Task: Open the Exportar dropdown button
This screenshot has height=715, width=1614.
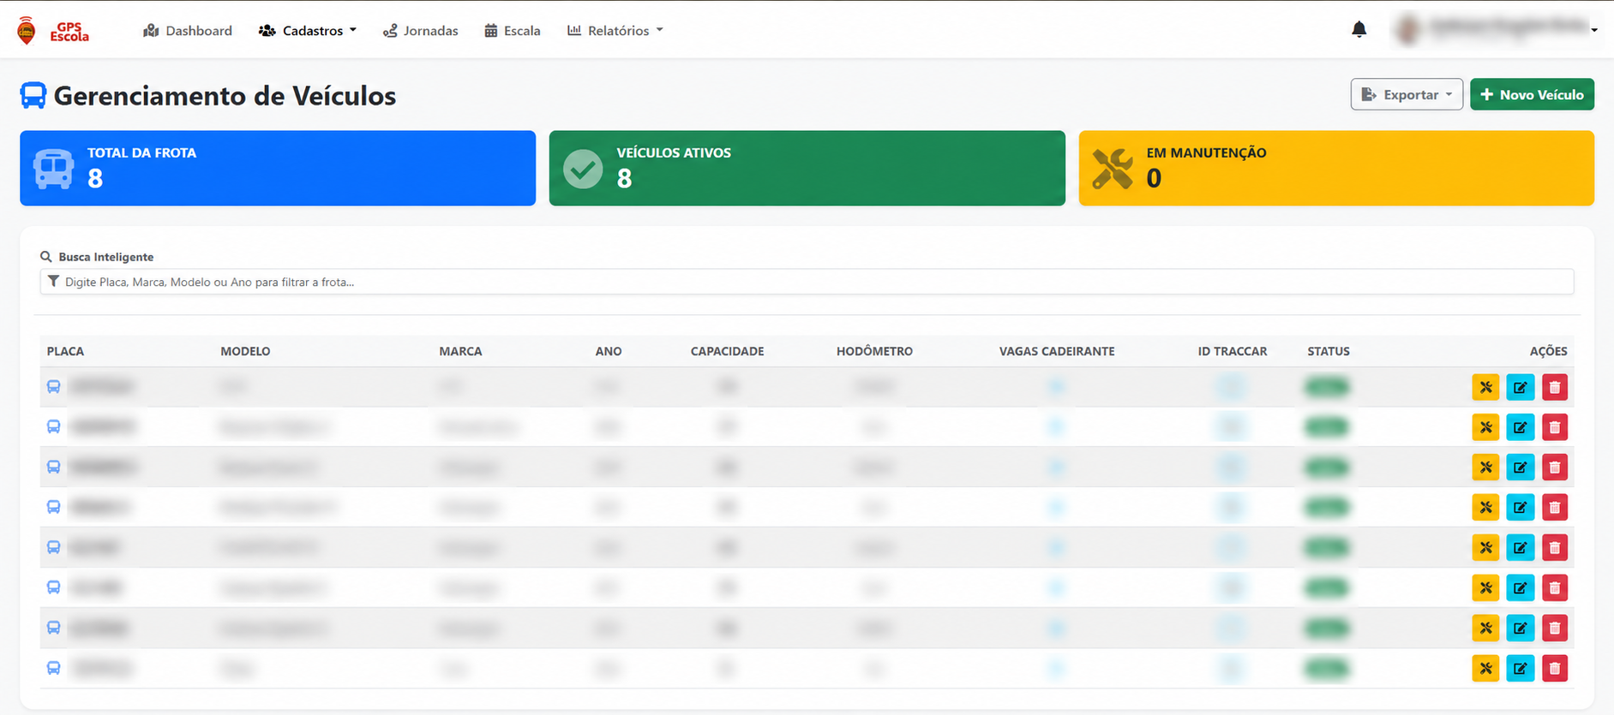Action: pos(1407,94)
